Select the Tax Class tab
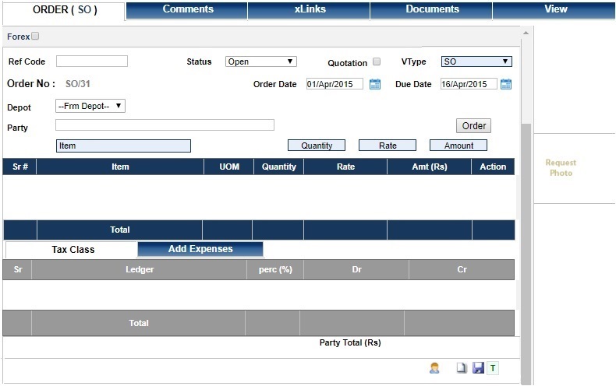Image resolution: width=616 pixels, height=386 pixels. [72, 250]
